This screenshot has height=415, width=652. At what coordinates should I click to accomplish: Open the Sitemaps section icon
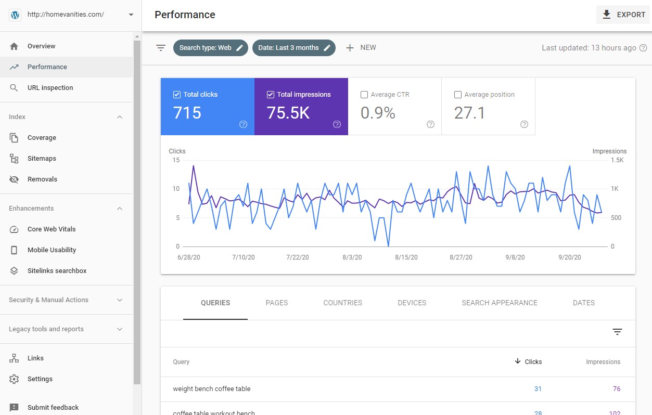point(14,158)
